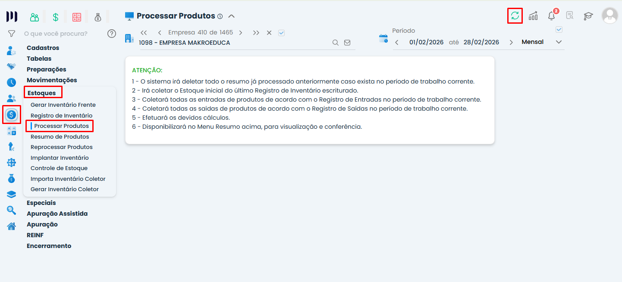The width and height of the screenshot is (622, 282).
Task: Toggle the checkbox above the Período dropdown
Action: [x=559, y=30]
